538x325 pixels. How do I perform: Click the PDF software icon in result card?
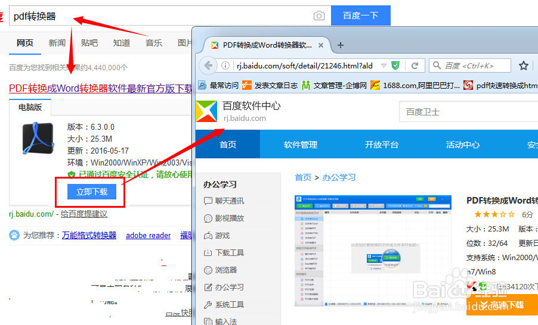pyautogui.click(x=38, y=138)
